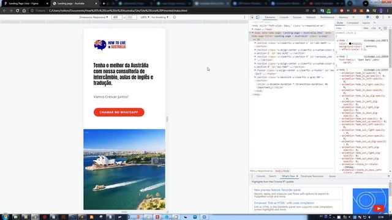The image size is (392, 220).
Task: Show more DevTools panel tabs chevron
Action: pos(353,17)
